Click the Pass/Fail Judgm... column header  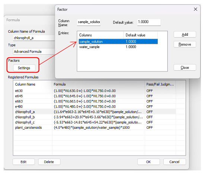(160, 84)
